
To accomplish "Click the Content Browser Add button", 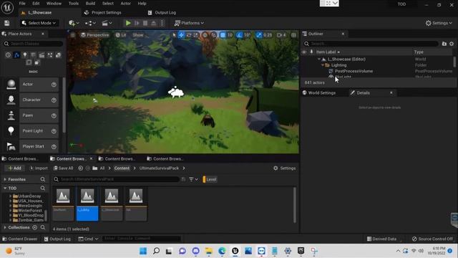I will [14, 168].
